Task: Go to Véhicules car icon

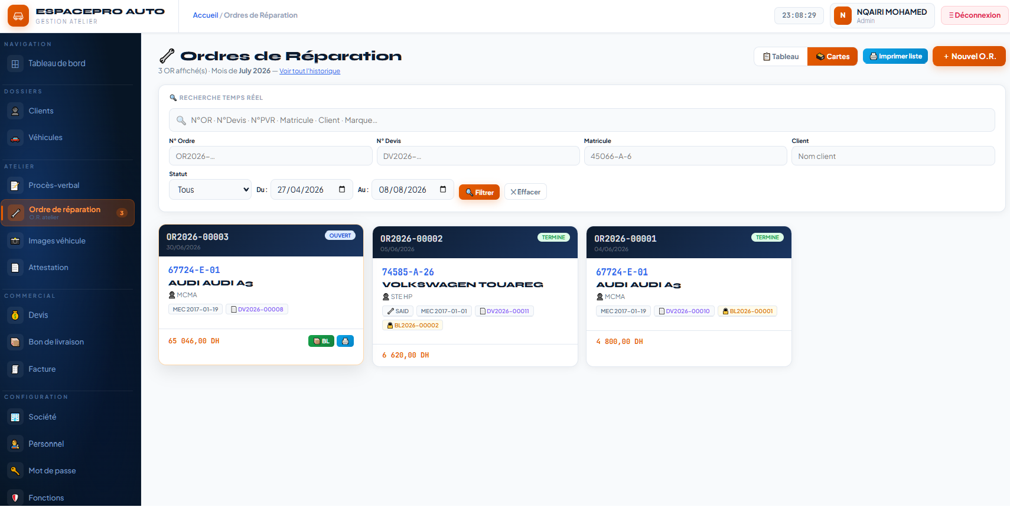Action: [15, 138]
